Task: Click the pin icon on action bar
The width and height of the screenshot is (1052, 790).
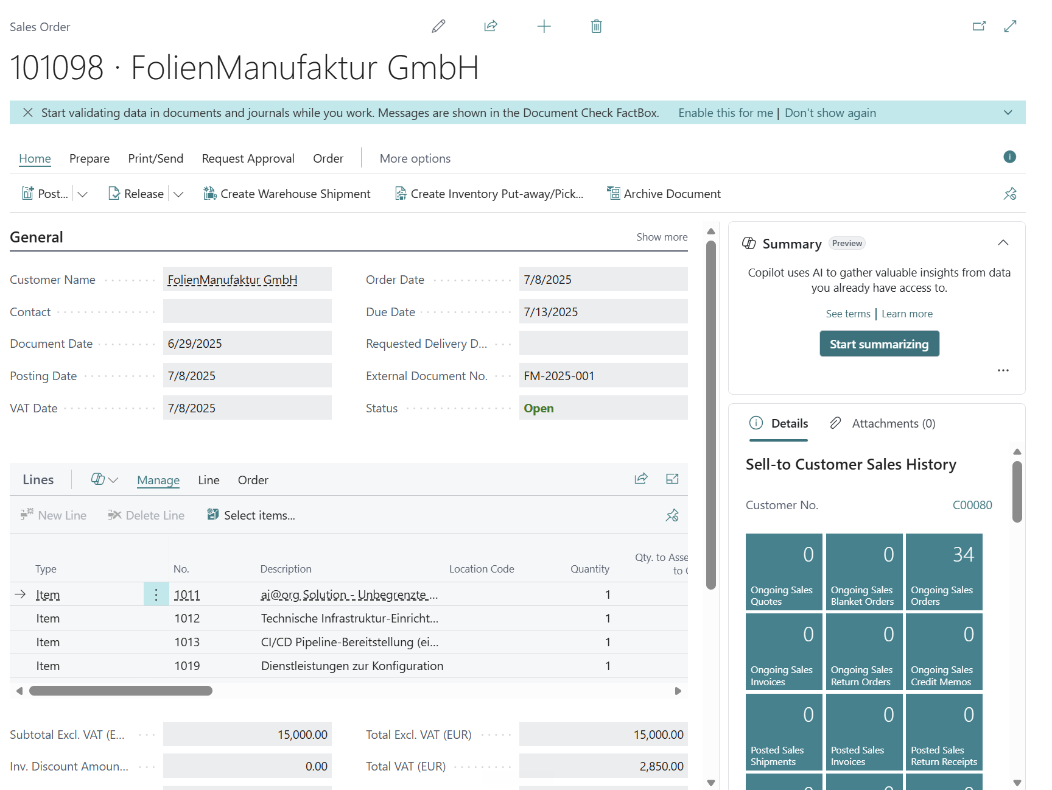Action: click(x=1010, y=194)
